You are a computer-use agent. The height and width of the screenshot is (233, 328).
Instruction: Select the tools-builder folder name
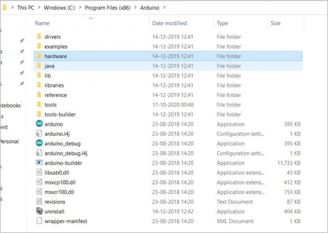tap(60, 114)
